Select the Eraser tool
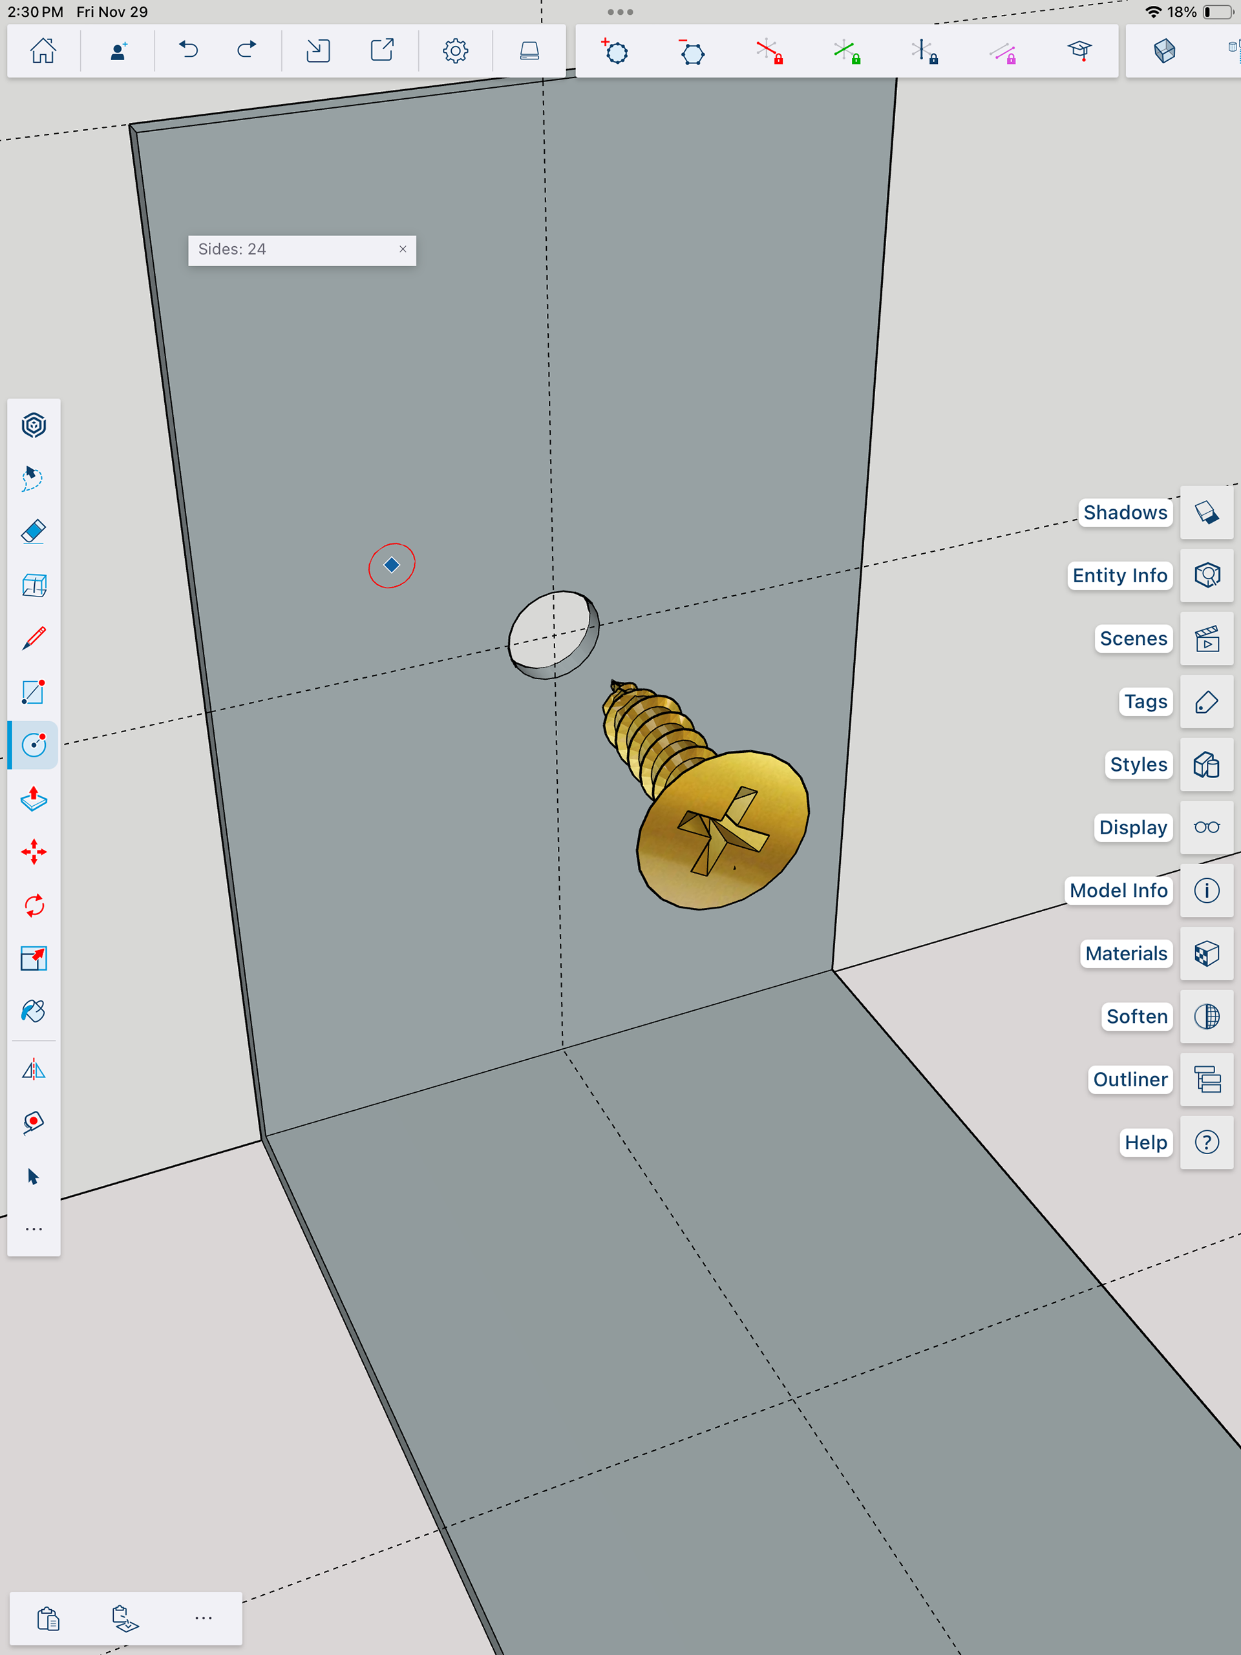This screenshot has height=1655, width=1241. click(34, 532)
